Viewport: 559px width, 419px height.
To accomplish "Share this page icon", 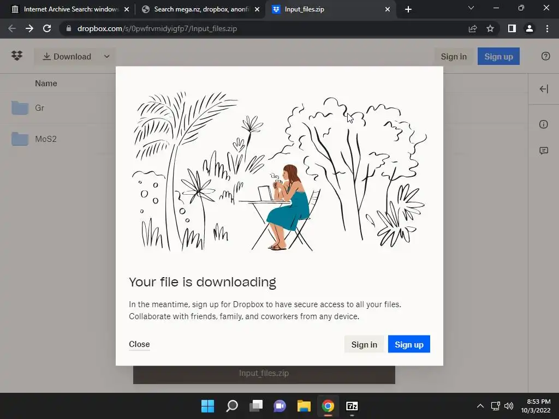I will pyautogui.click(x=473, y=28).
